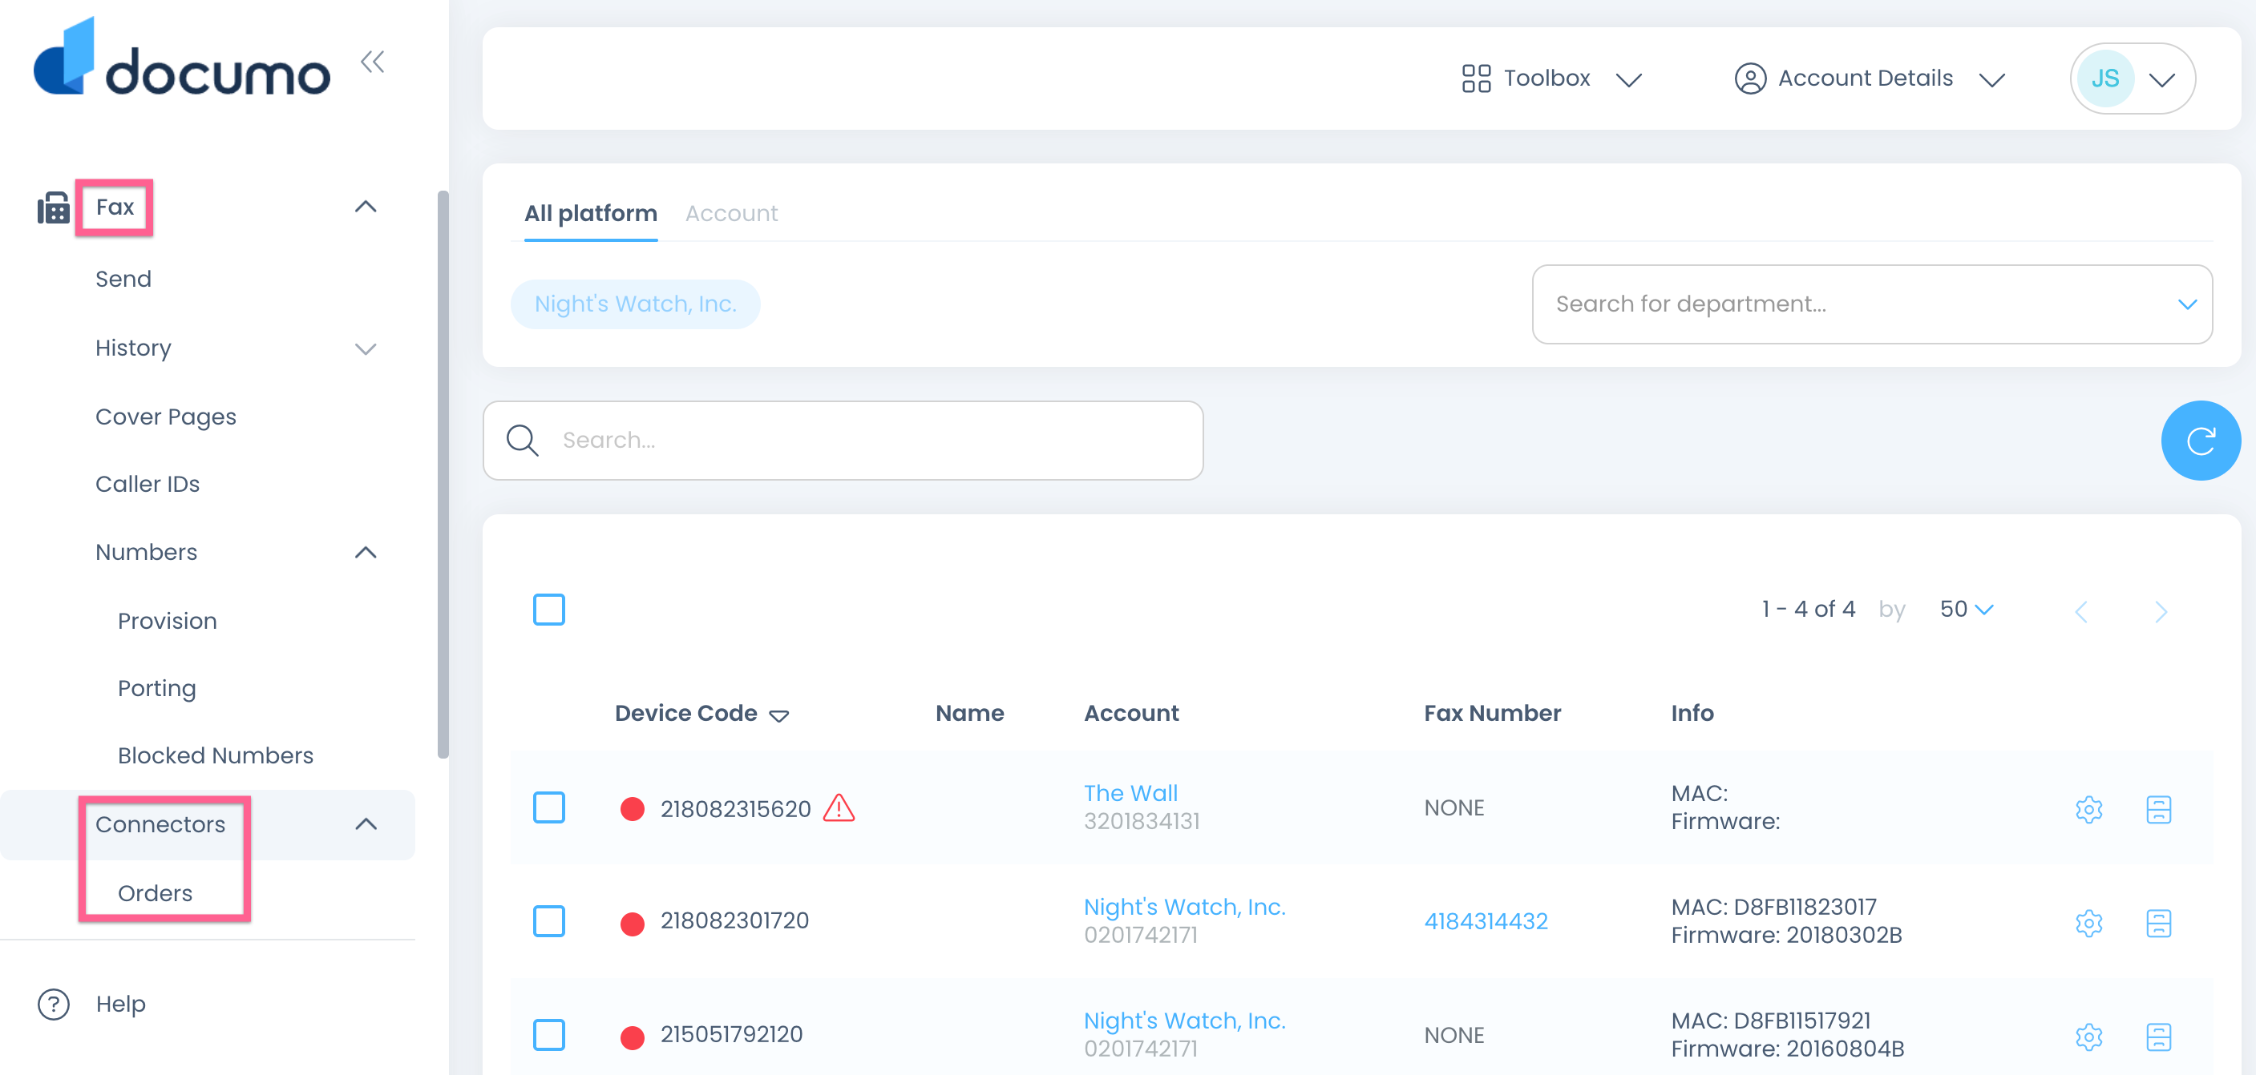Click the Fax machine sidebar icon
This screenshot has width=2256, height=1075.
(54, 207)
